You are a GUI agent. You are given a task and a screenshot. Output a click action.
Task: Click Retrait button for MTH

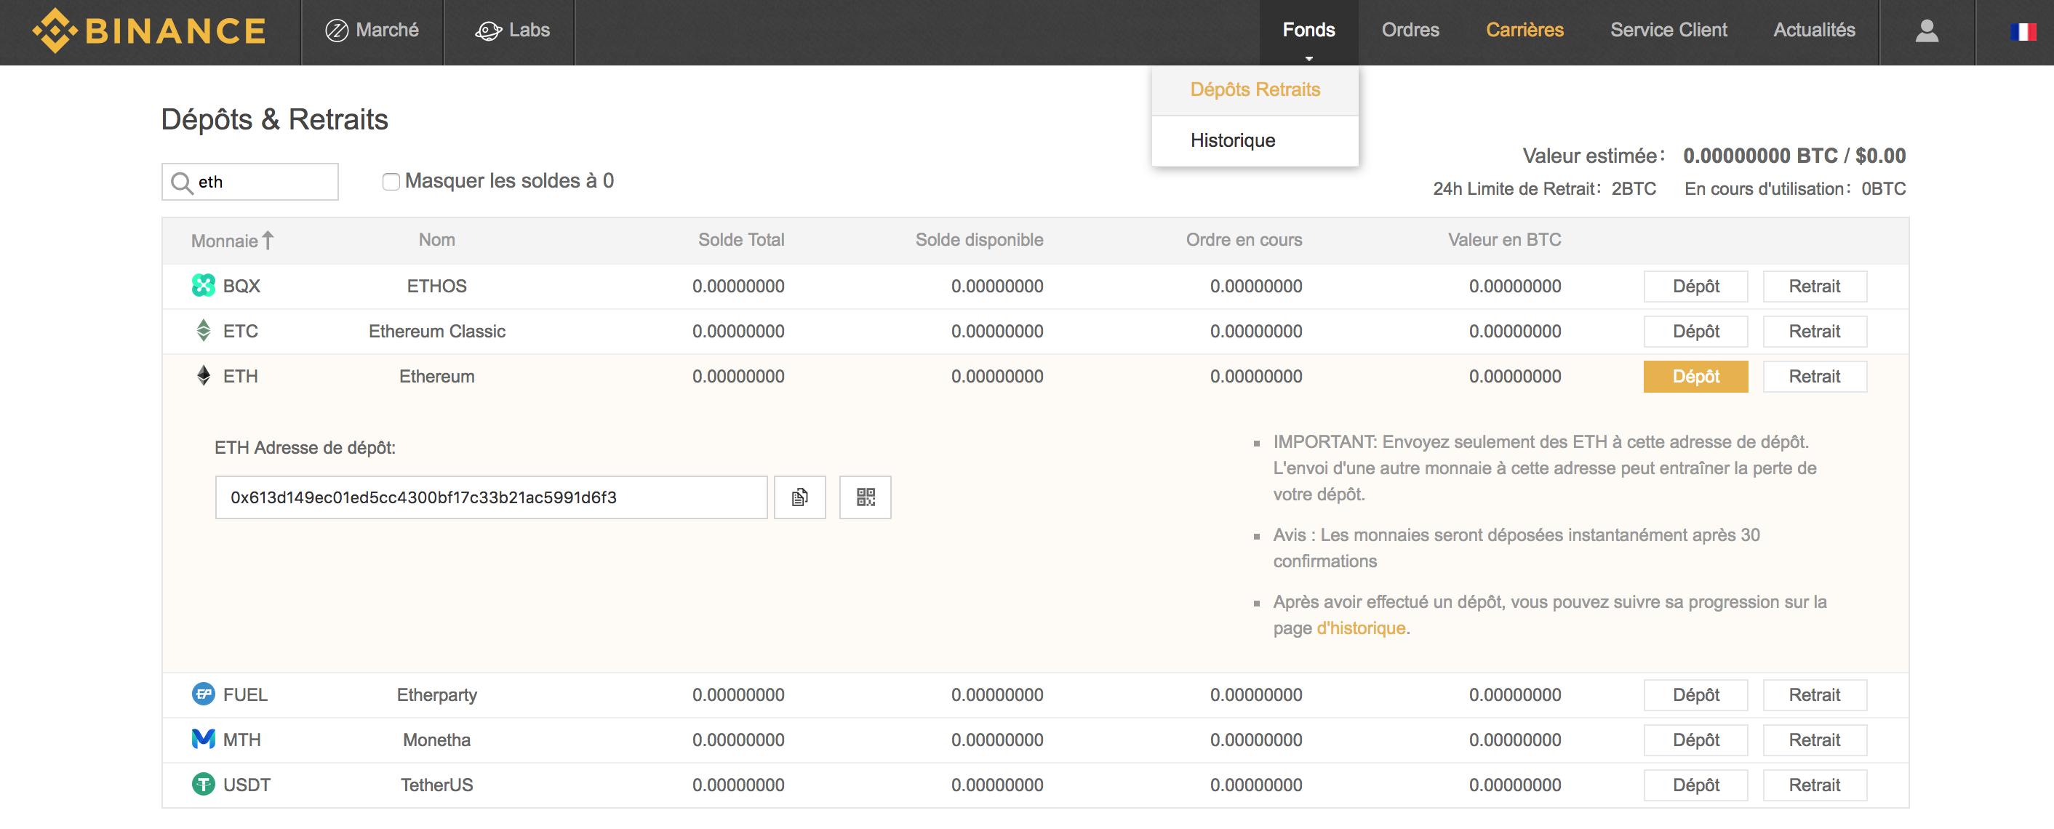(1814, 740)
